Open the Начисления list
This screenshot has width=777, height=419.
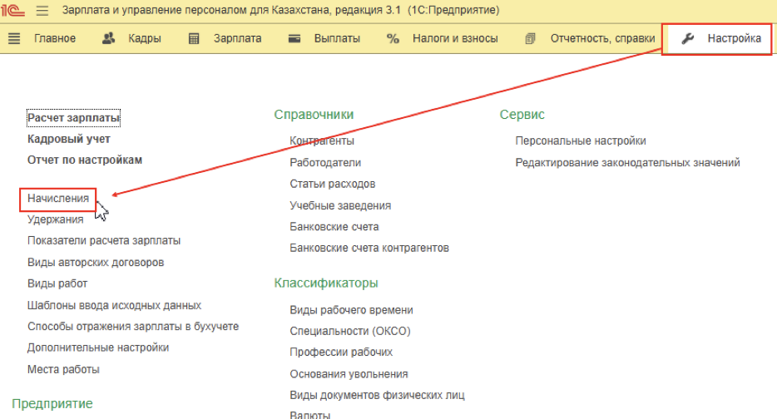tap(58, 198)
